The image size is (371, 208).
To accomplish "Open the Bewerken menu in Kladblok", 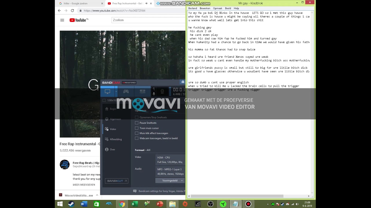I will click(205, 8).
